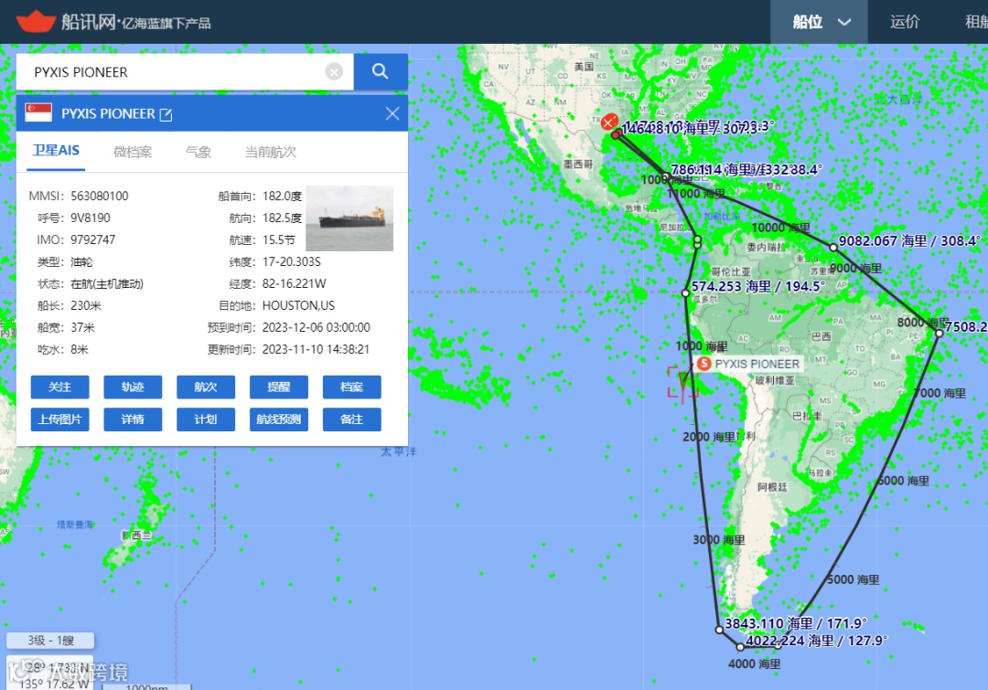Click the IMO value 9792747

[93, 239]
